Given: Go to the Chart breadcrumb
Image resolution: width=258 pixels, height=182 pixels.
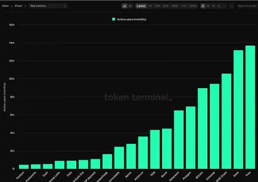Looking at the screenshot, I should pyautogui.click(x=18, y=6).
